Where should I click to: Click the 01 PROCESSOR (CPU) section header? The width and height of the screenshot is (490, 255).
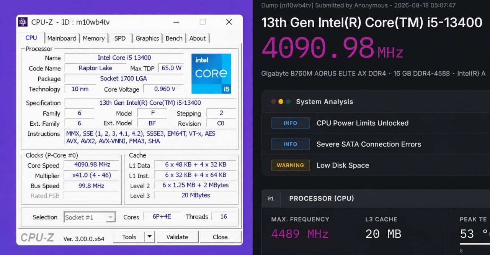(x=376, y=198)
